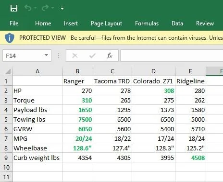Viewport: 223px width, 182px height.
Task: Select row 9 header
Action: tap(6, 158)
